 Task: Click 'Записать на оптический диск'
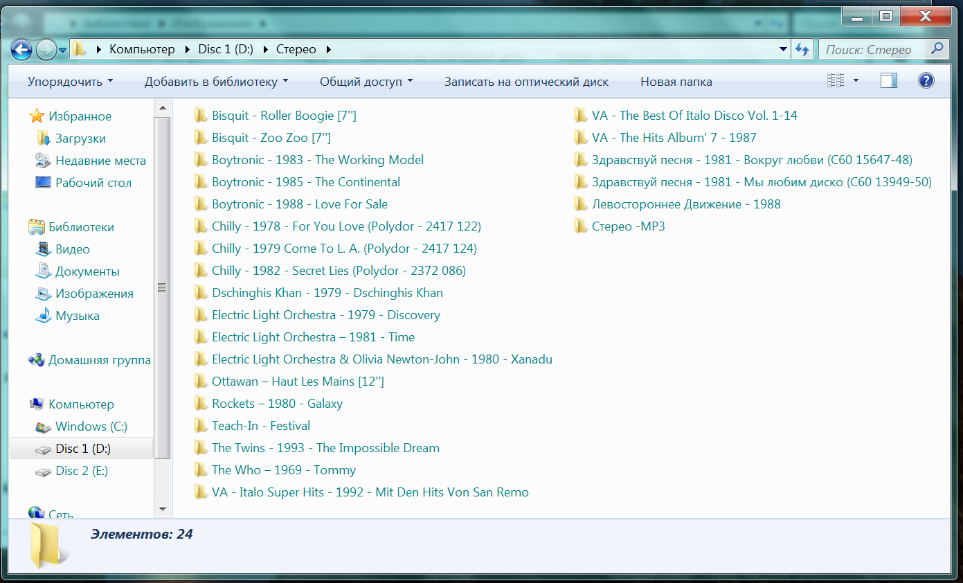pos(526,82)
